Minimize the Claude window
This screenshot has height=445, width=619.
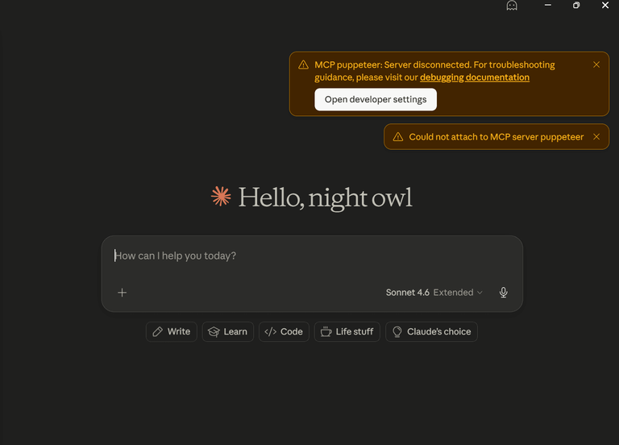coord(547,5)
